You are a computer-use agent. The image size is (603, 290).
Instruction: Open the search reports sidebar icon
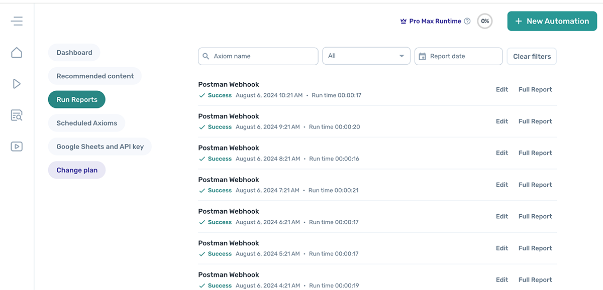pos(17,115)
